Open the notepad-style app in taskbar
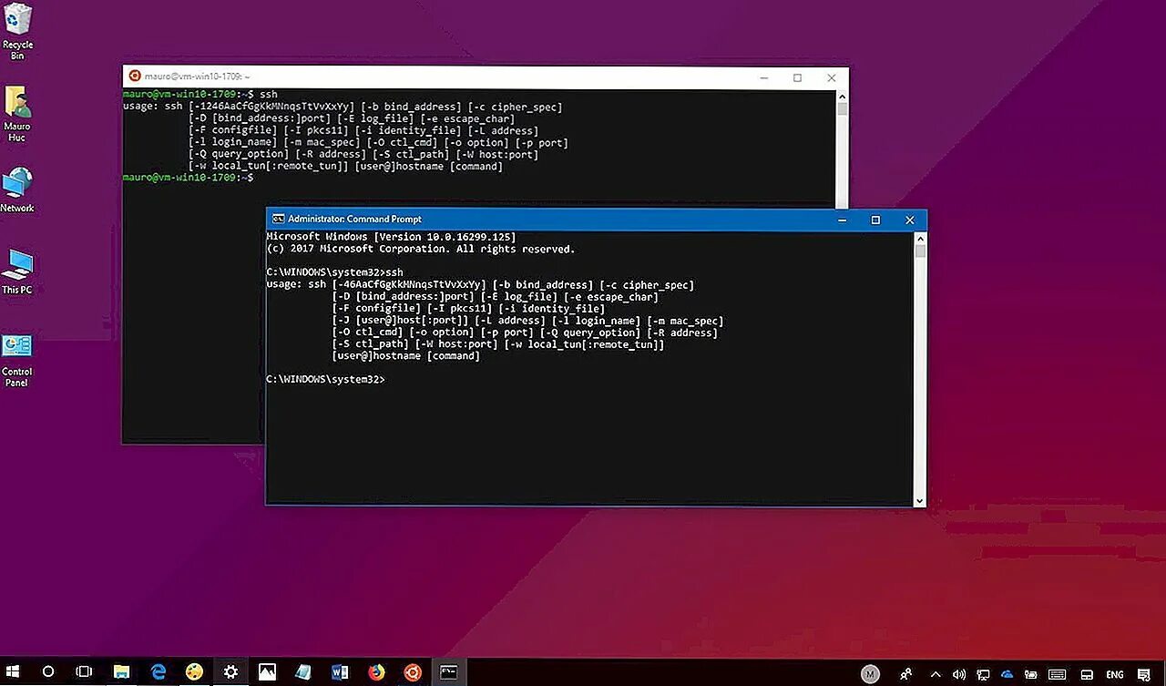The image size is (1166, 686). [303, 672]
